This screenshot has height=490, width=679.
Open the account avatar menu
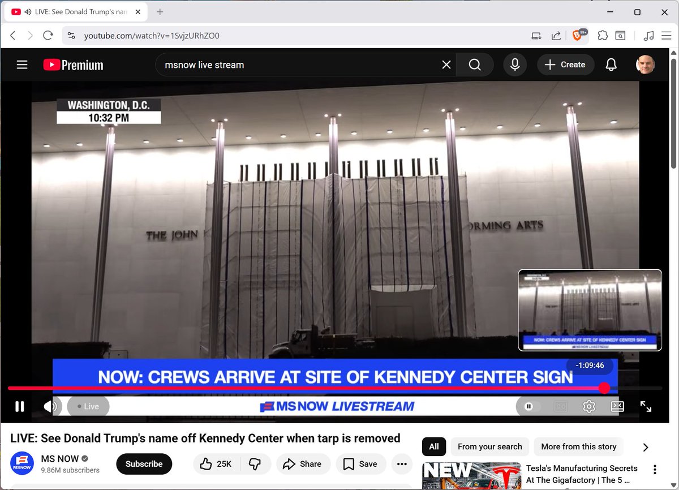click(x=645, y=65)
